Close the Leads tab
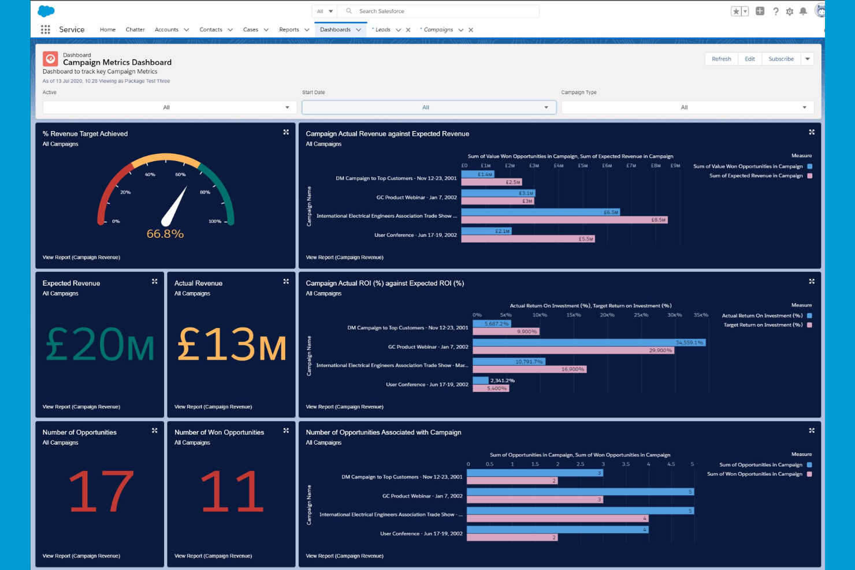 pos(408,30)
